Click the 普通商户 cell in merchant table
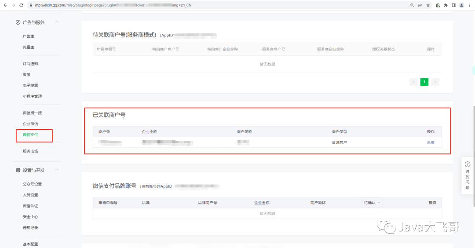The height and width of the screenshot is (248, 475). point(339,142)
